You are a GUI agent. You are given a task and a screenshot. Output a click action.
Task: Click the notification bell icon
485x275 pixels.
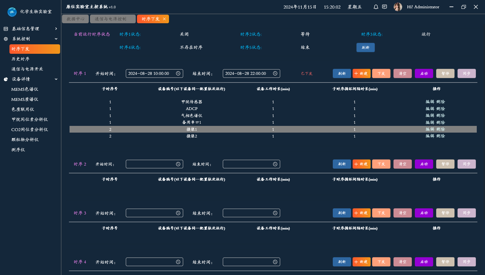point(376,7)
